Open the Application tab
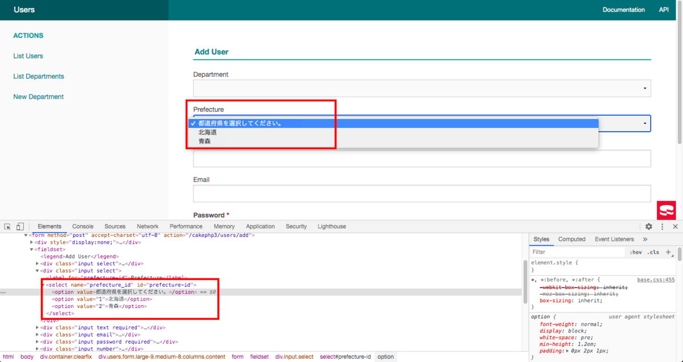 pyautogui.click(x=260, y=226)
